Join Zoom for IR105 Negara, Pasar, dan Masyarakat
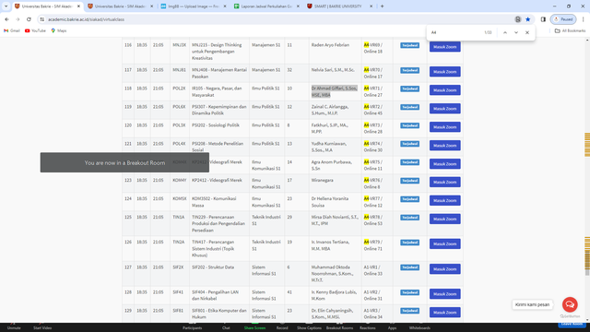Image resolution: width=590 pixels, height=332 pixels. click(x=444, y=90)
